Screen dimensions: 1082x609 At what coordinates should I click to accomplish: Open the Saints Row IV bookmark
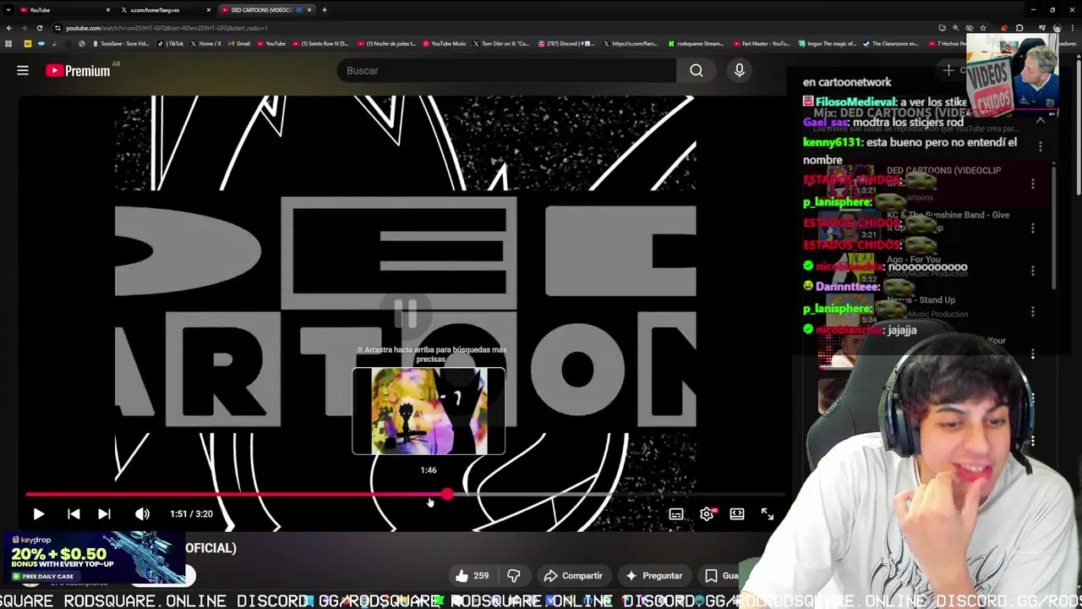tap(320, 43)
